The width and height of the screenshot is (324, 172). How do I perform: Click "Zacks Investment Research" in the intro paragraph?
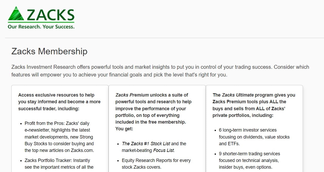[x=43, y=67]
